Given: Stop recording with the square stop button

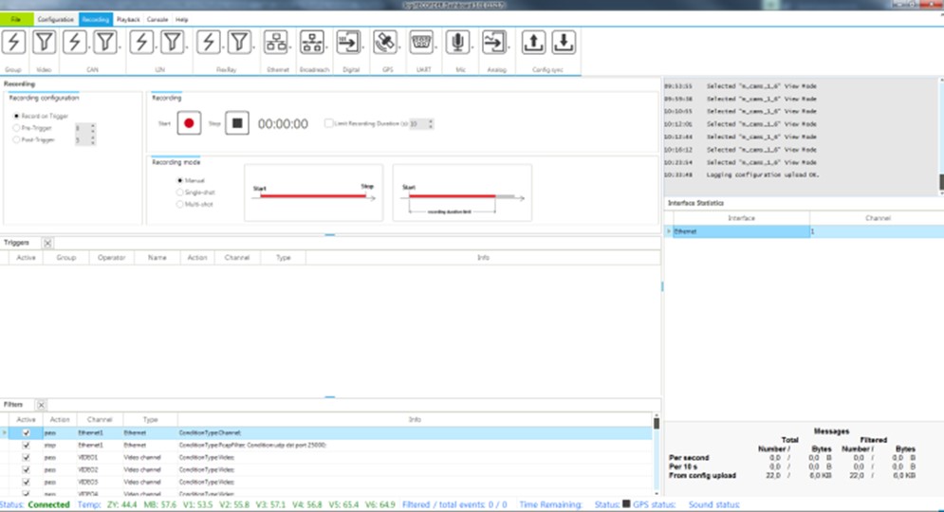Looking at the screenshot, I should point(237,123).
